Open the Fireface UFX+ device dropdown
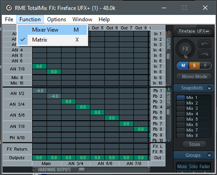 pos(194,31)
